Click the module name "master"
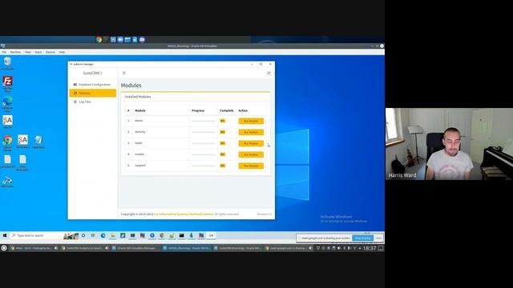The height and width of the screenshot is (288, 513). coord(139,154)
